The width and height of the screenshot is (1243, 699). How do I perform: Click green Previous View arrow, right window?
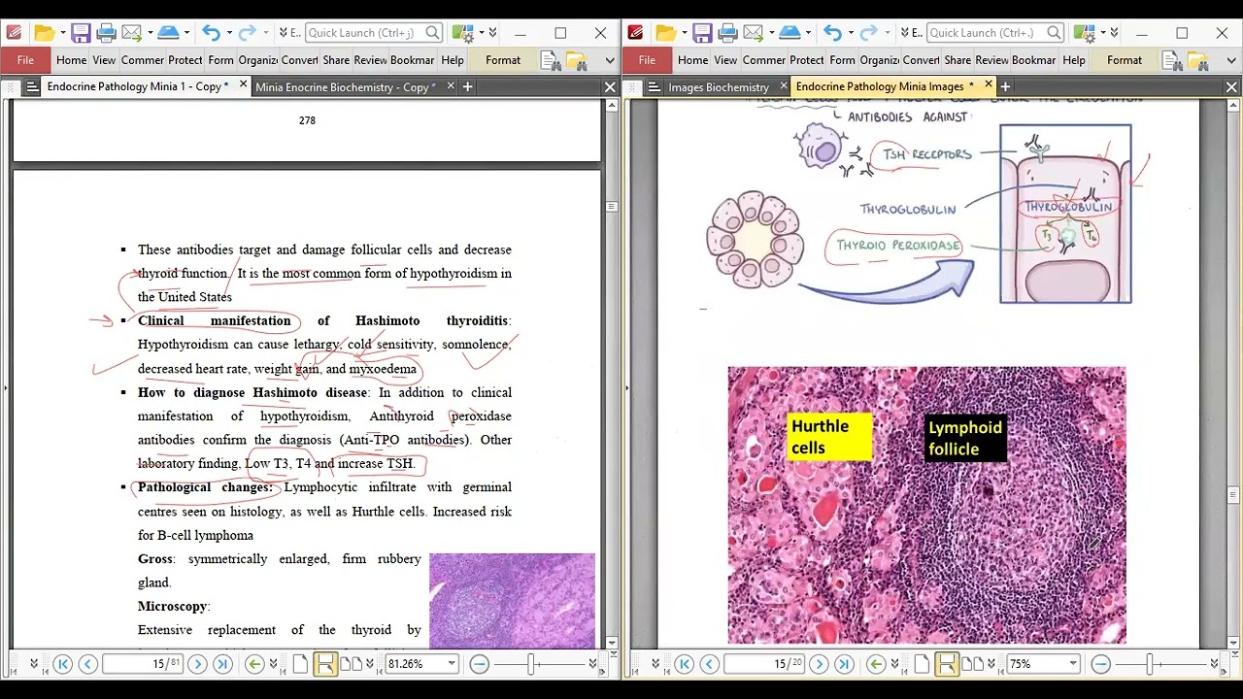click(876, 664)
